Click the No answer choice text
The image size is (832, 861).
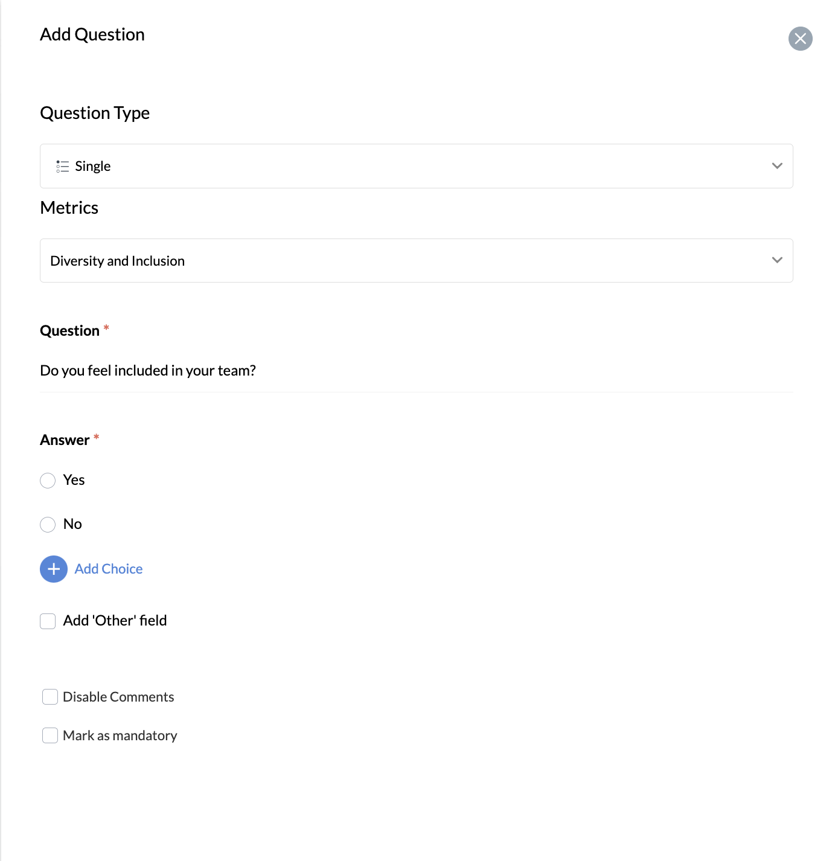tap(72, 524)
